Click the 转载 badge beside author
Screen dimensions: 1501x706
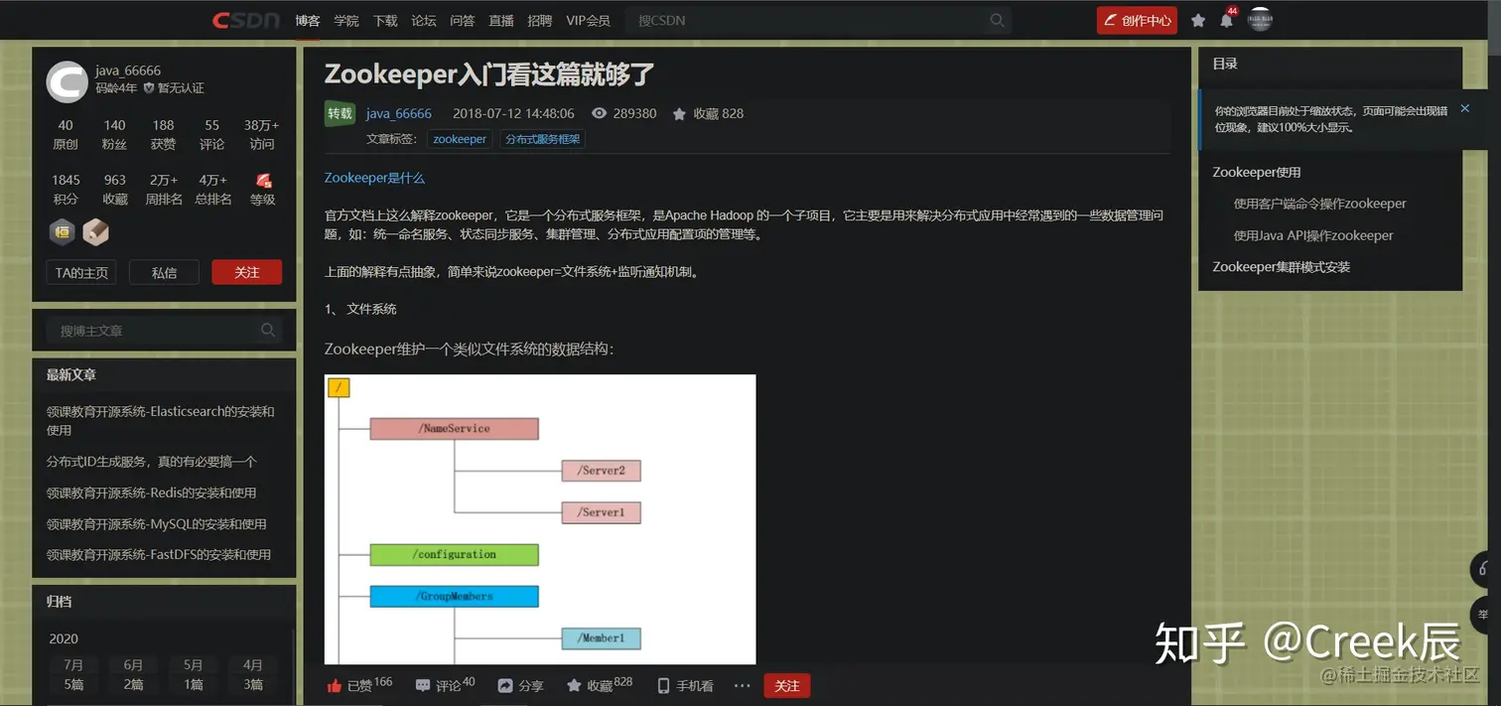click(x=341, y=113)
